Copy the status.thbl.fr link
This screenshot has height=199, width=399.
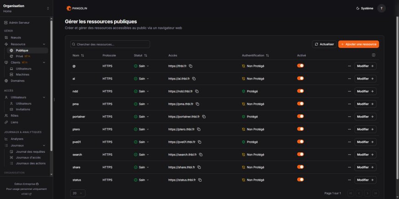click(x=200, y=180)
